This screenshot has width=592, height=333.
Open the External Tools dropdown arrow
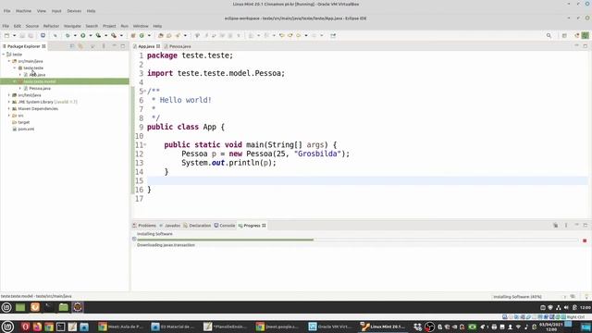coord(121,35)
